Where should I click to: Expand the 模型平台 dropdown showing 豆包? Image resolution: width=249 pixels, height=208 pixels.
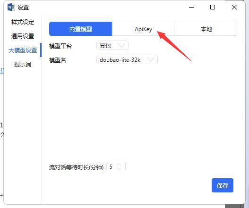[112, 45]
